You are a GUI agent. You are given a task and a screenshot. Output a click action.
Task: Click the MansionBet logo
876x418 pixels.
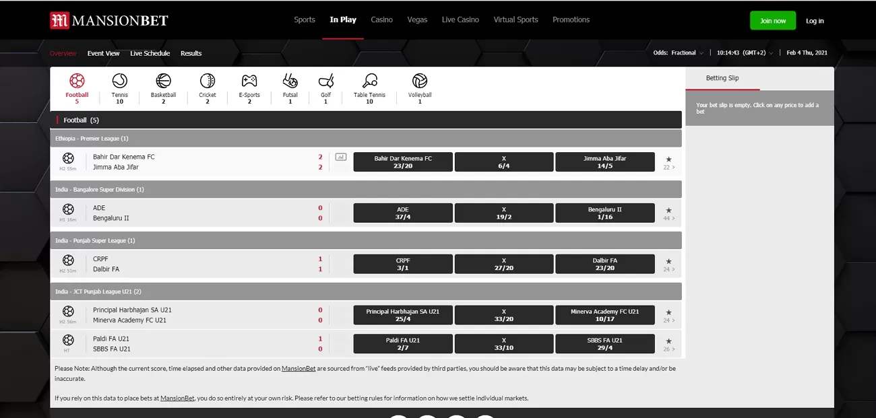[109, 20]
